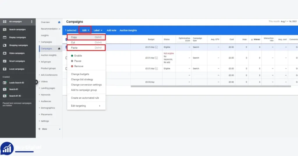298x156 pixels.
Task: Open Product groups in navigation
Action: [x=48, y=68]
